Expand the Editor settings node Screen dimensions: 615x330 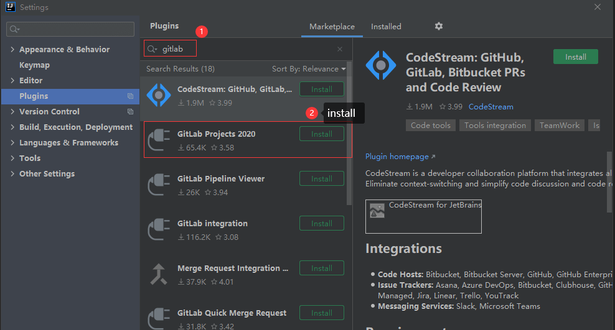[12, 80]
